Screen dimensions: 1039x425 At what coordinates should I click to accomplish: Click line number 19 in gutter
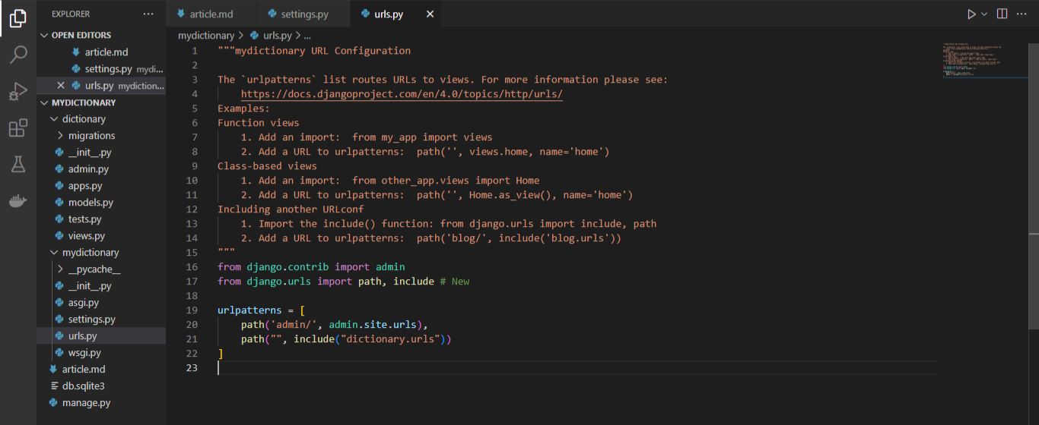[x=191, y=310]
